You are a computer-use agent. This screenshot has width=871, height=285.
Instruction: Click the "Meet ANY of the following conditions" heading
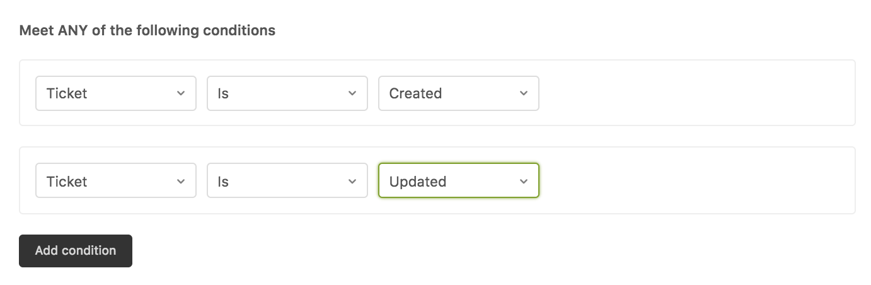click(x=147, y=30)
